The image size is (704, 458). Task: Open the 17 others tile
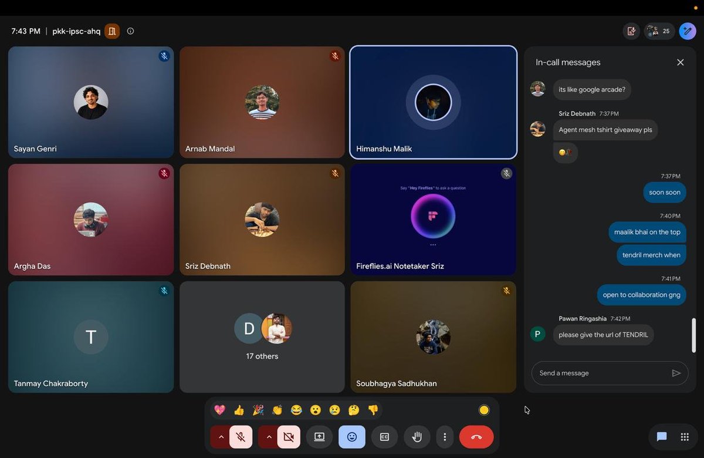262,337
